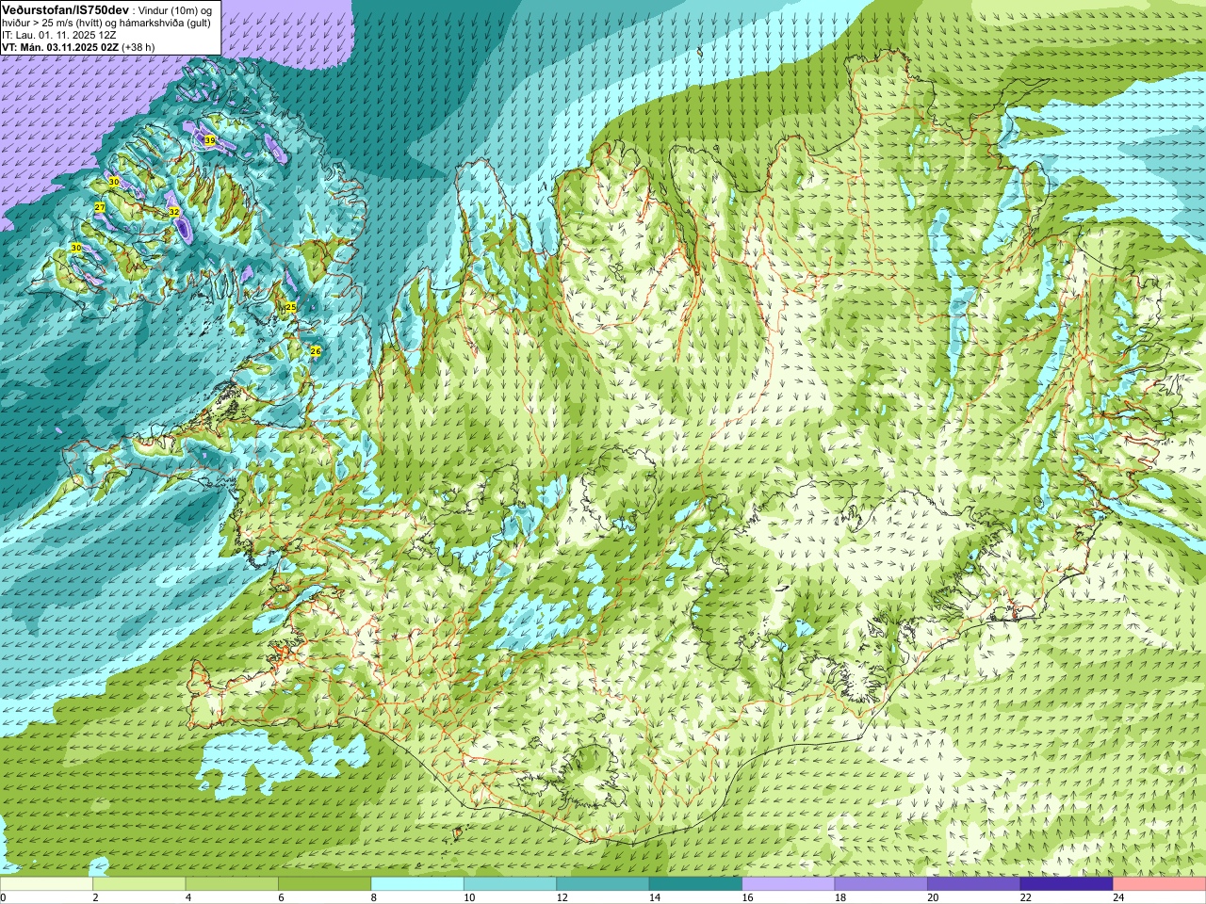Click the yellow gust label 32

coord(174,213)
